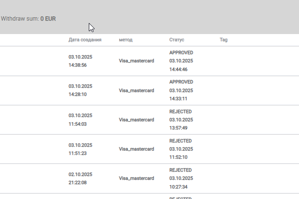Click Visa_mastercard in the 11:54:03 row

136,119
